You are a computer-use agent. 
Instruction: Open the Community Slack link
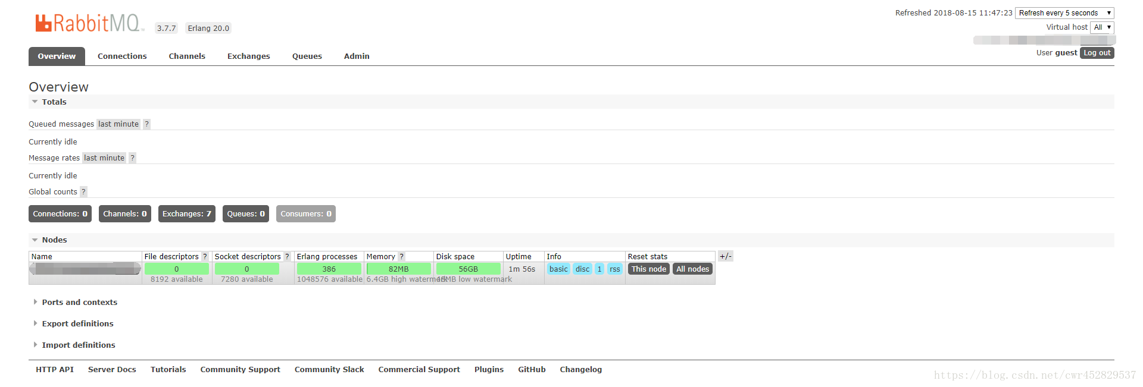(x=329, y=370)
